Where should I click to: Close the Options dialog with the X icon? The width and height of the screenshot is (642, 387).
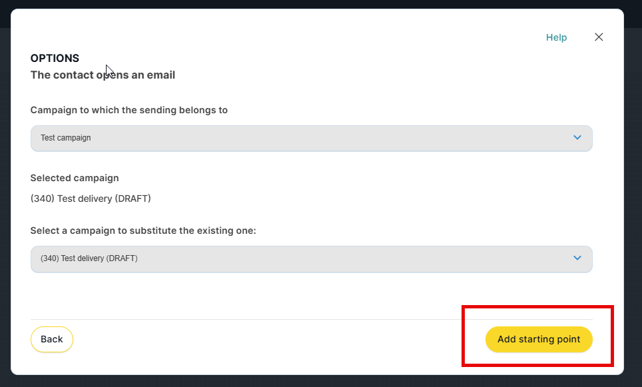tap(599, 37)
